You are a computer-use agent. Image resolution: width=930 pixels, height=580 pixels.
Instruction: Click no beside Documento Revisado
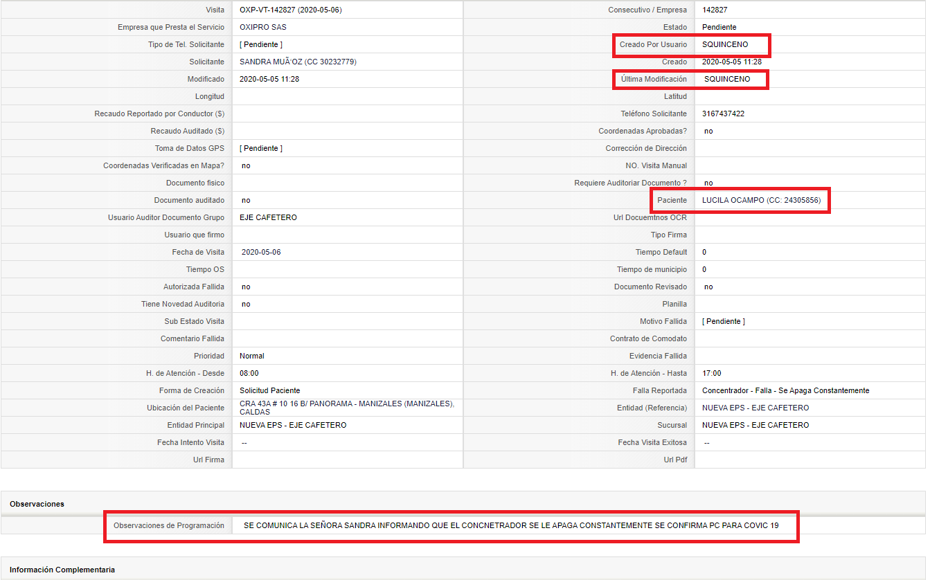pyautogui.click(x=708, y=287)
